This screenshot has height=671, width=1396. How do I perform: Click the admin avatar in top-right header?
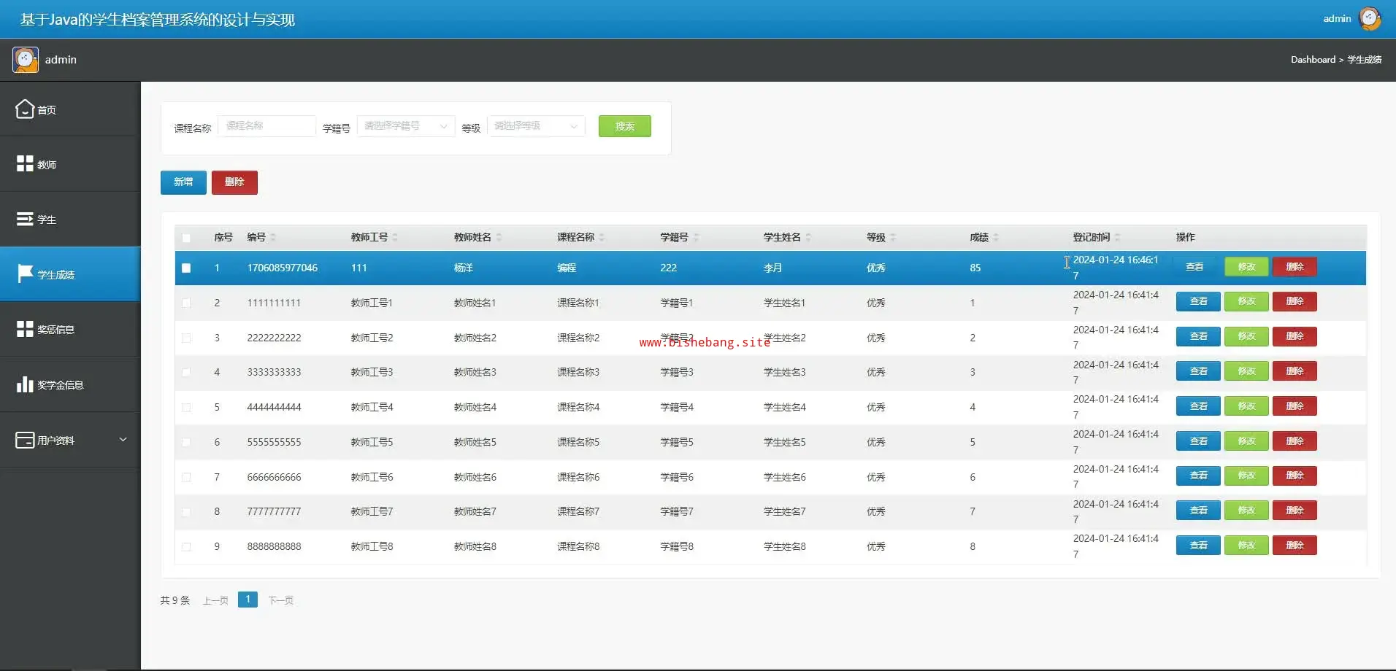(1370, 18)
